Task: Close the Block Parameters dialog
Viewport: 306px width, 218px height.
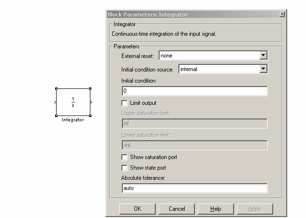Action: [282, 15]
